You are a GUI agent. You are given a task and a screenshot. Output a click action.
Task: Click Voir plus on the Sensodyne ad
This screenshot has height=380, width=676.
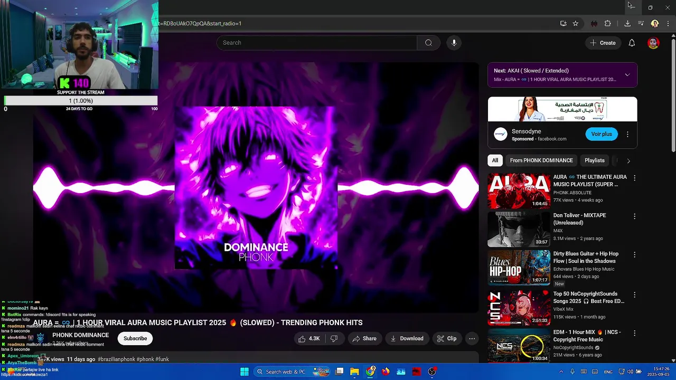602,134
